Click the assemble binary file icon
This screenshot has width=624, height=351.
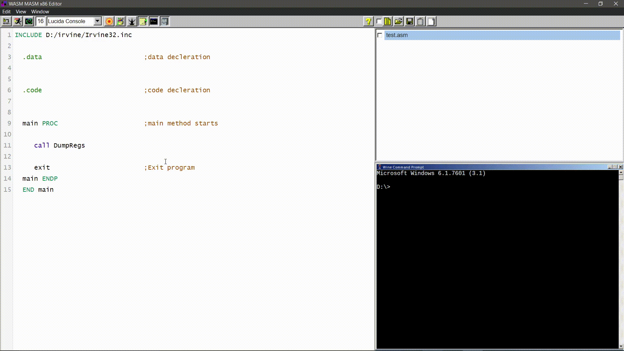point(6,21)
